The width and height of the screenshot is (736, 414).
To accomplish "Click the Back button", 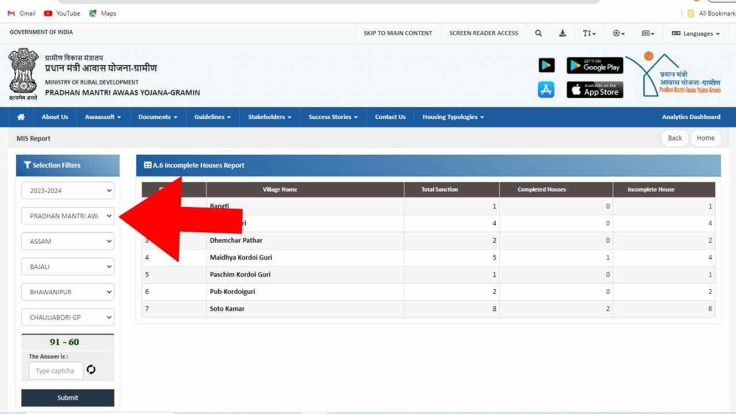I will click(675, 138).
